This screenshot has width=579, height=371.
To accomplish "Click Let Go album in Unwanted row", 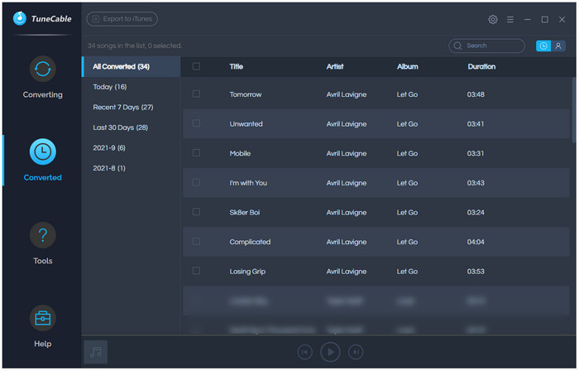I will [407, 123].
